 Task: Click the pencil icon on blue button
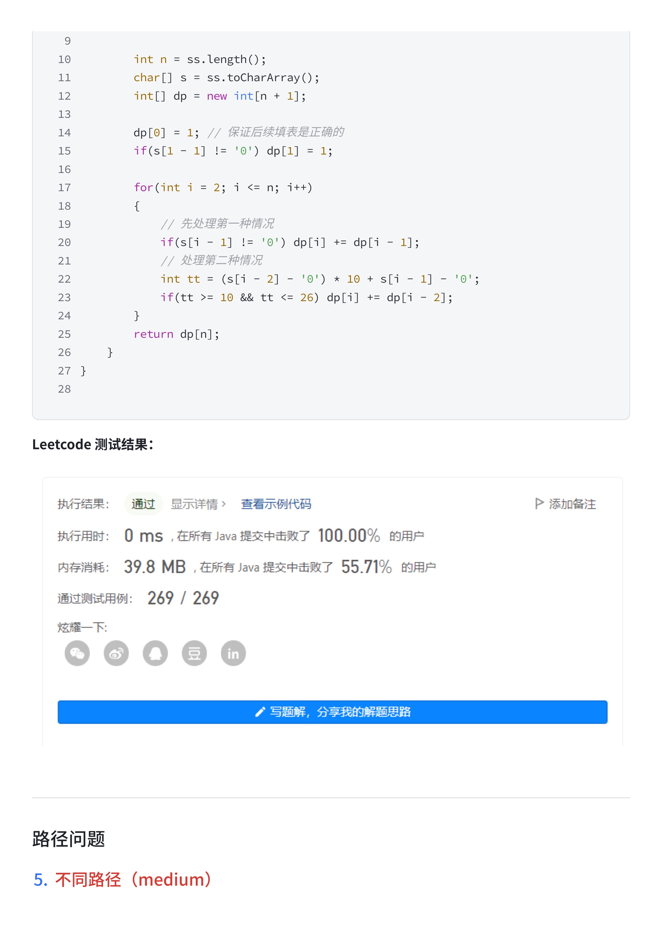[x=260, y=712]
